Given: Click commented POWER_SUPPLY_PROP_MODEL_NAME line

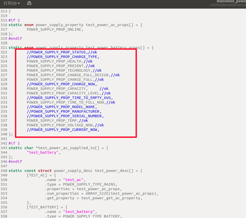Looking at the screenshot, I should pos(62,107).
